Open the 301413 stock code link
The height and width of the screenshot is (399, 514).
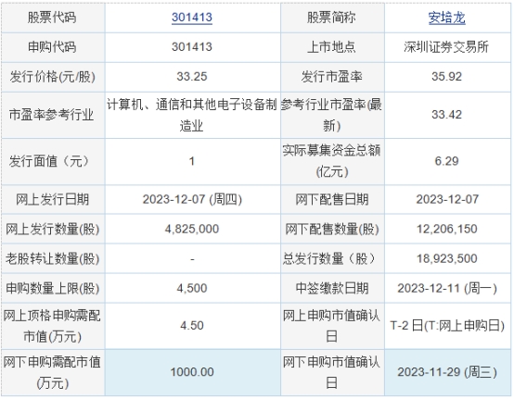point(192,18)
